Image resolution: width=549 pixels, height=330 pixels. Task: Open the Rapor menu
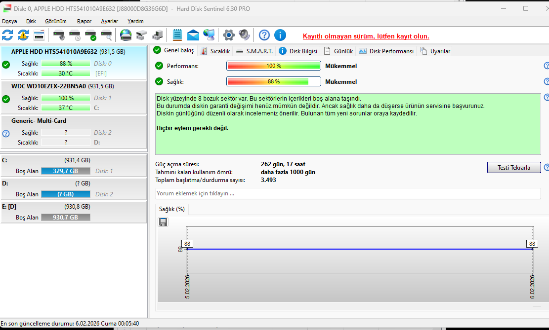[x=84, y=21]
